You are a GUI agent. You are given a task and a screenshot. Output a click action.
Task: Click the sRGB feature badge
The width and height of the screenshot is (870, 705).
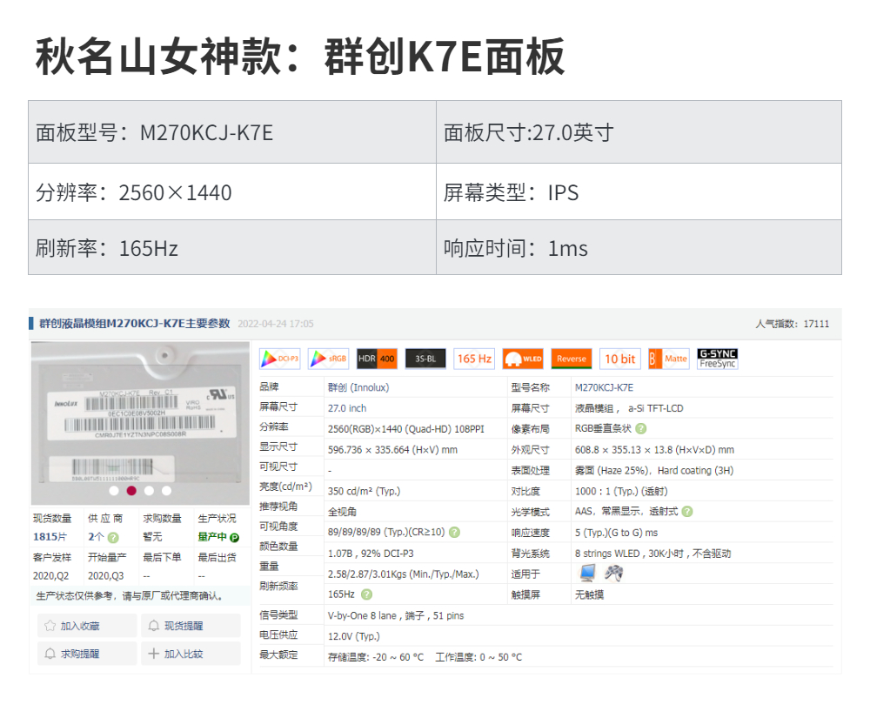329,359
